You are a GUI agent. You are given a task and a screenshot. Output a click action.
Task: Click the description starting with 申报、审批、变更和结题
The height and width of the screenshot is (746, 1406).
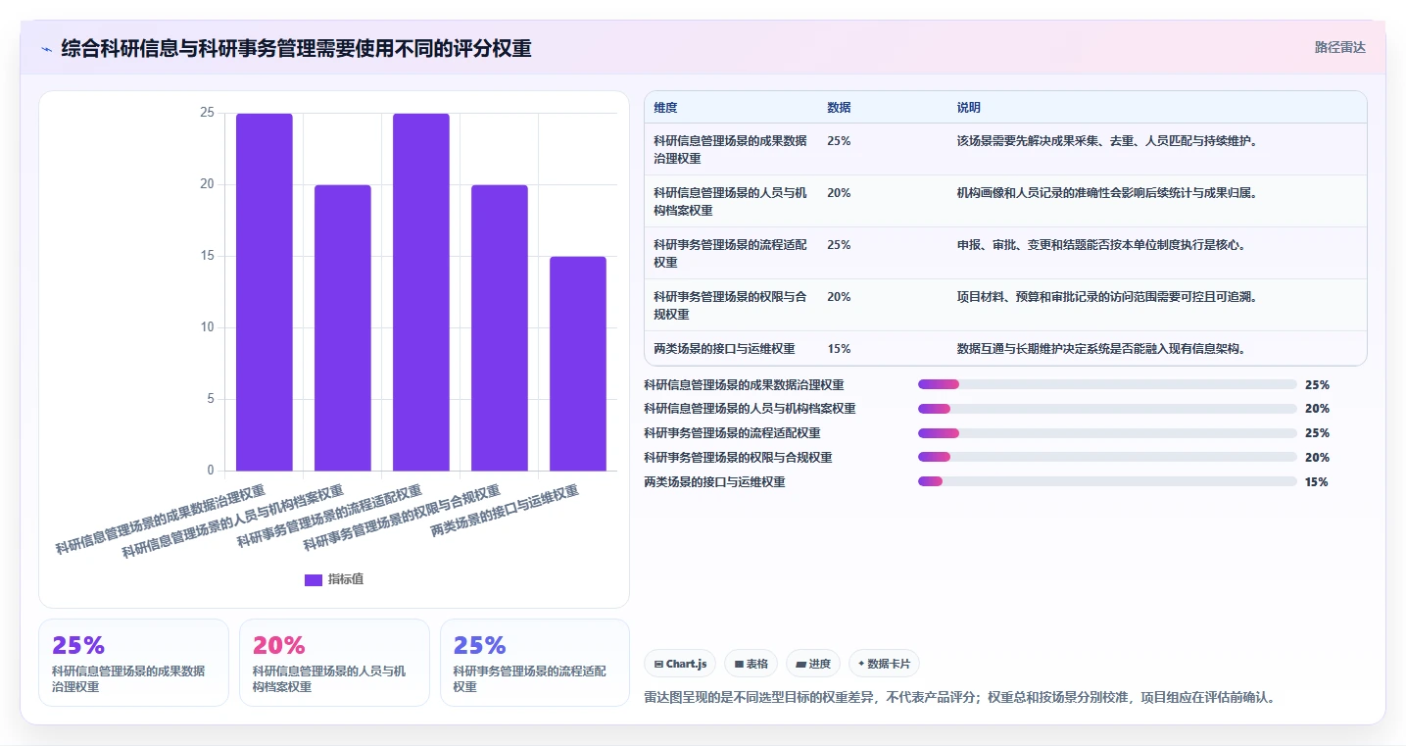pyautogui.click(x=1101, y=245)
